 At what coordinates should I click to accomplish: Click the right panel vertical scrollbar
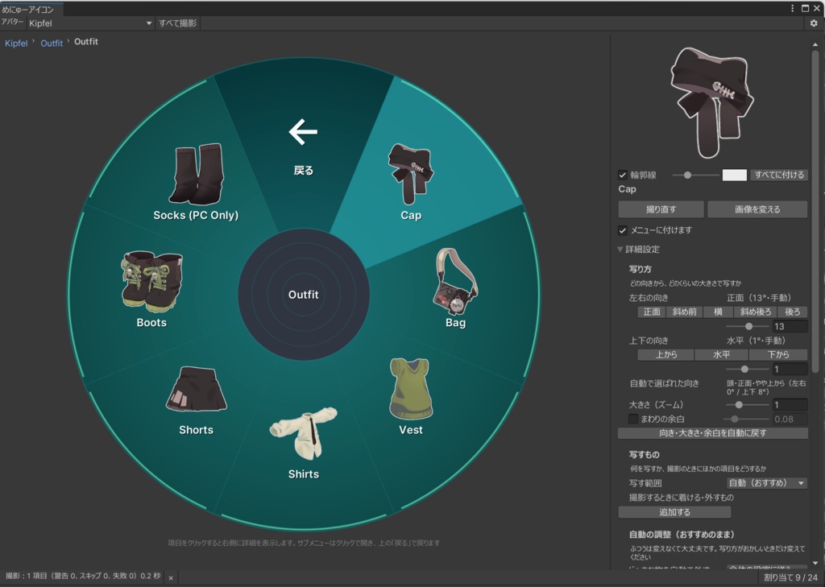tap(815, 210)
